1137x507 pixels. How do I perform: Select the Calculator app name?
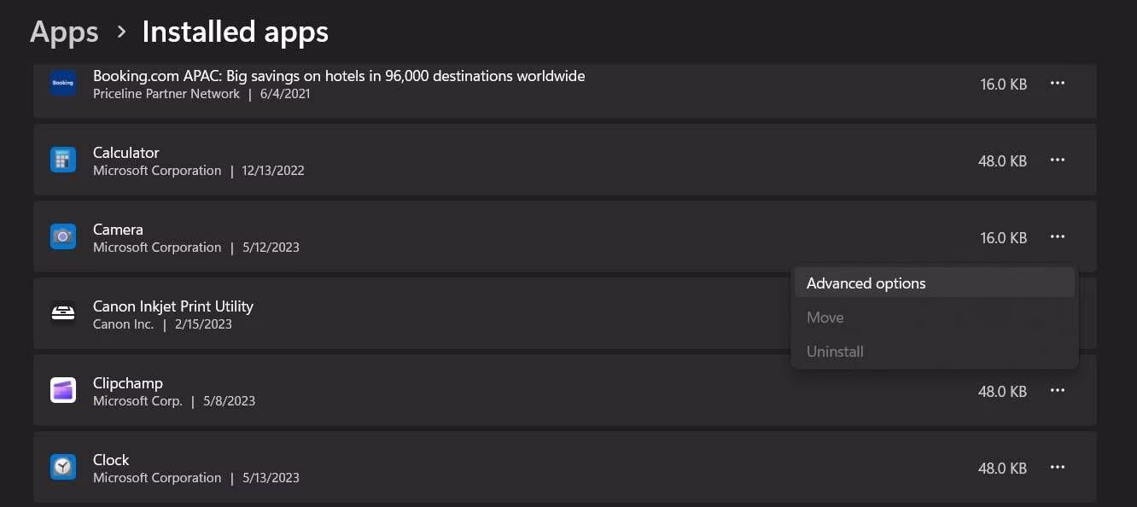(x=126, y=153)
